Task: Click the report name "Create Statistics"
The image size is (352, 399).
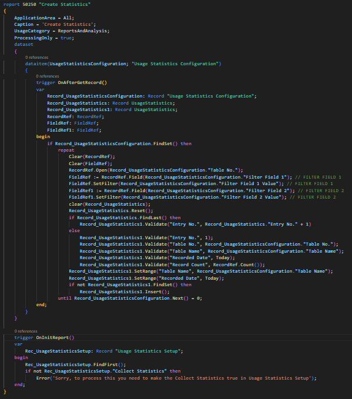Action: click(65, 4)
